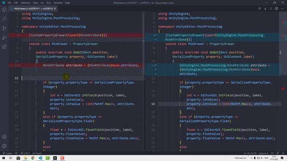Screen dimensions: 287x161
Task: Go to next change arrow
Action: [x=265, y=8]
